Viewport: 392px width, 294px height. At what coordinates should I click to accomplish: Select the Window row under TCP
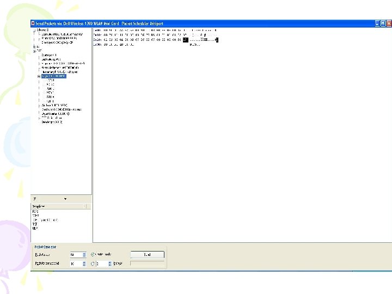click(54, 105)
